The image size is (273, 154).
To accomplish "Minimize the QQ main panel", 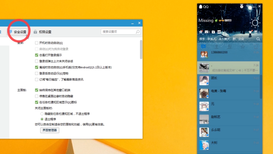I will point(254,6).
